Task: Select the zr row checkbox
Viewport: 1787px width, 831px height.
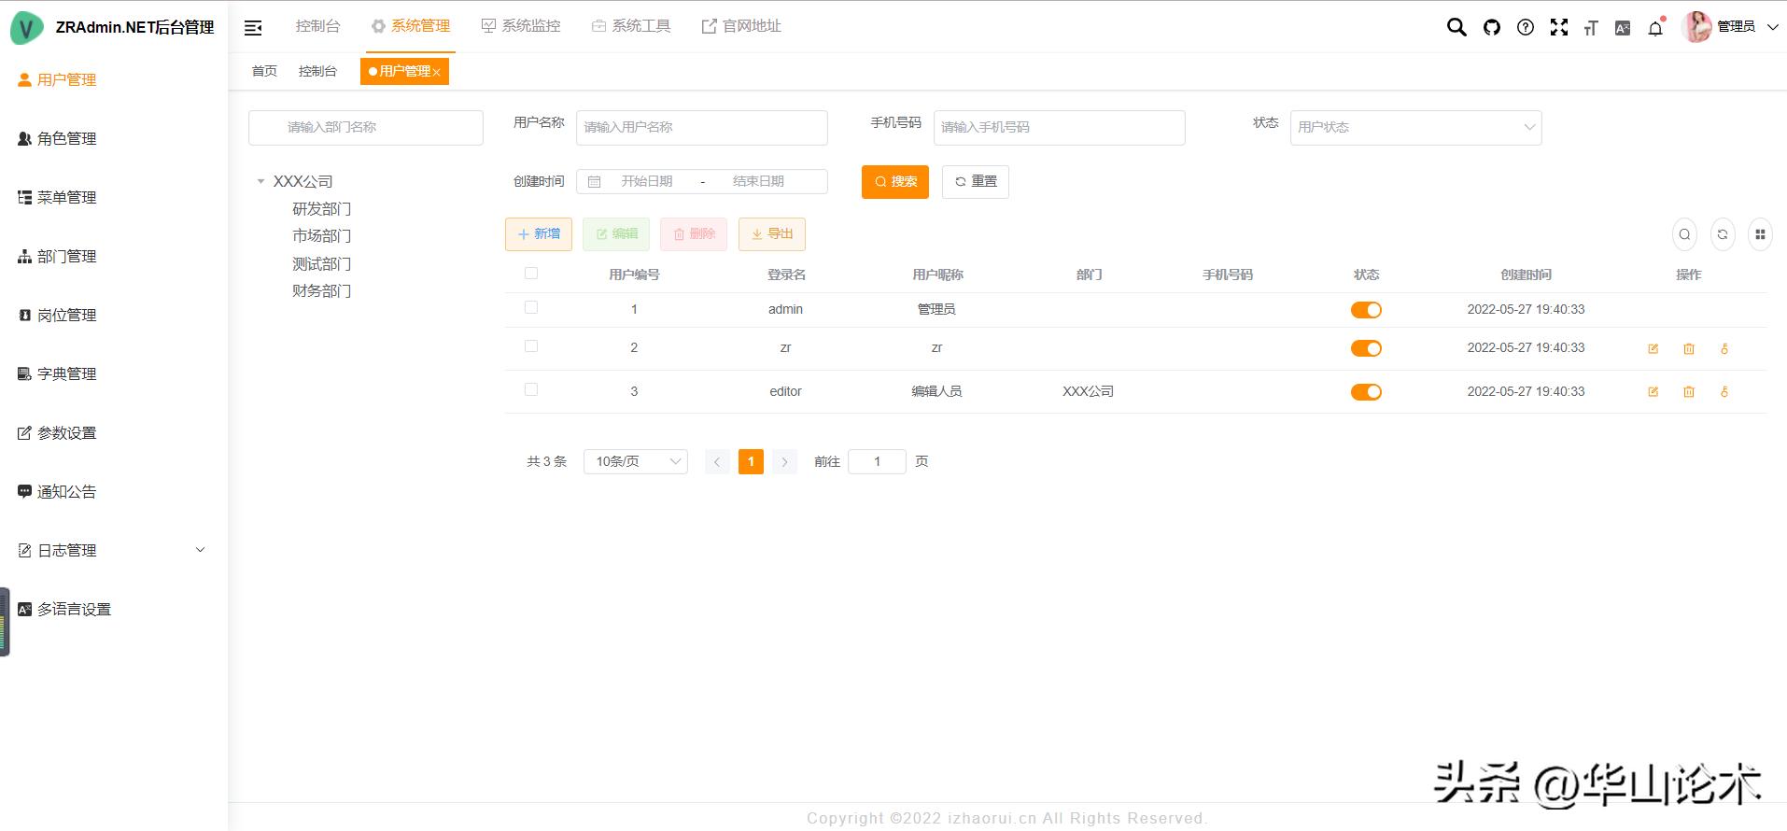Action: pyautogui.click(x=531, y=345)
